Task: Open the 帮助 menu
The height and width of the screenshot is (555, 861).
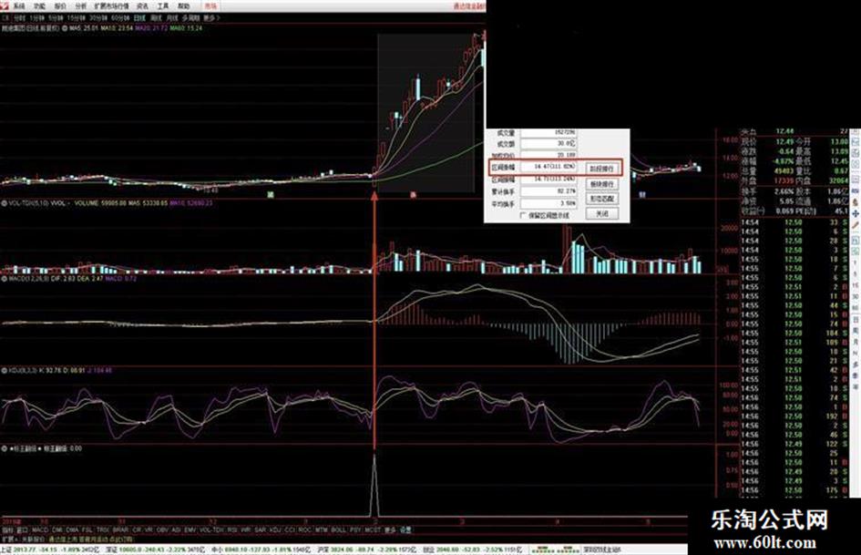Action: 183,6
